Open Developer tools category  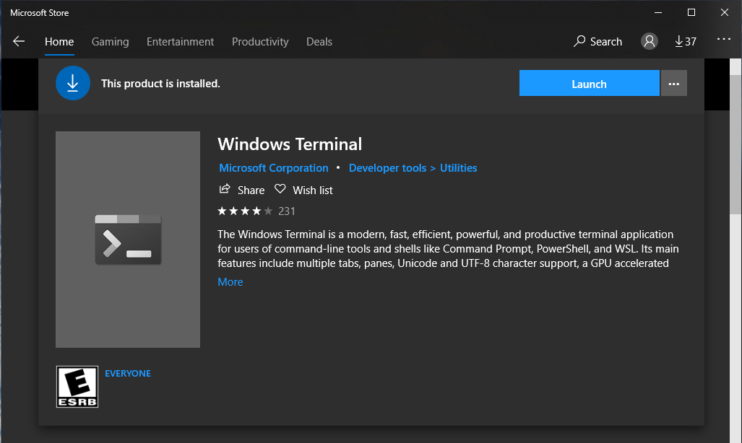point(387,167)
